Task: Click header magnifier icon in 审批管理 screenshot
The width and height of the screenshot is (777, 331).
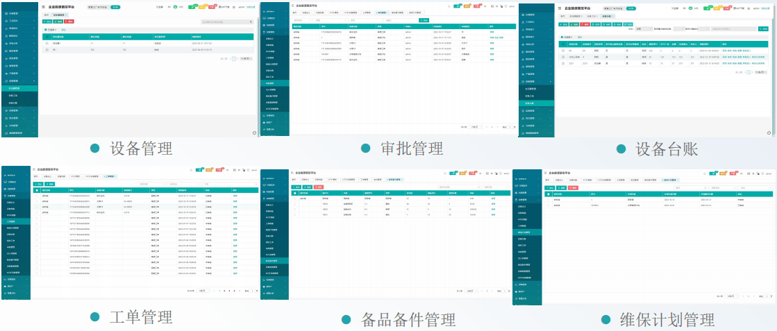Action: [x=449, y=6]
